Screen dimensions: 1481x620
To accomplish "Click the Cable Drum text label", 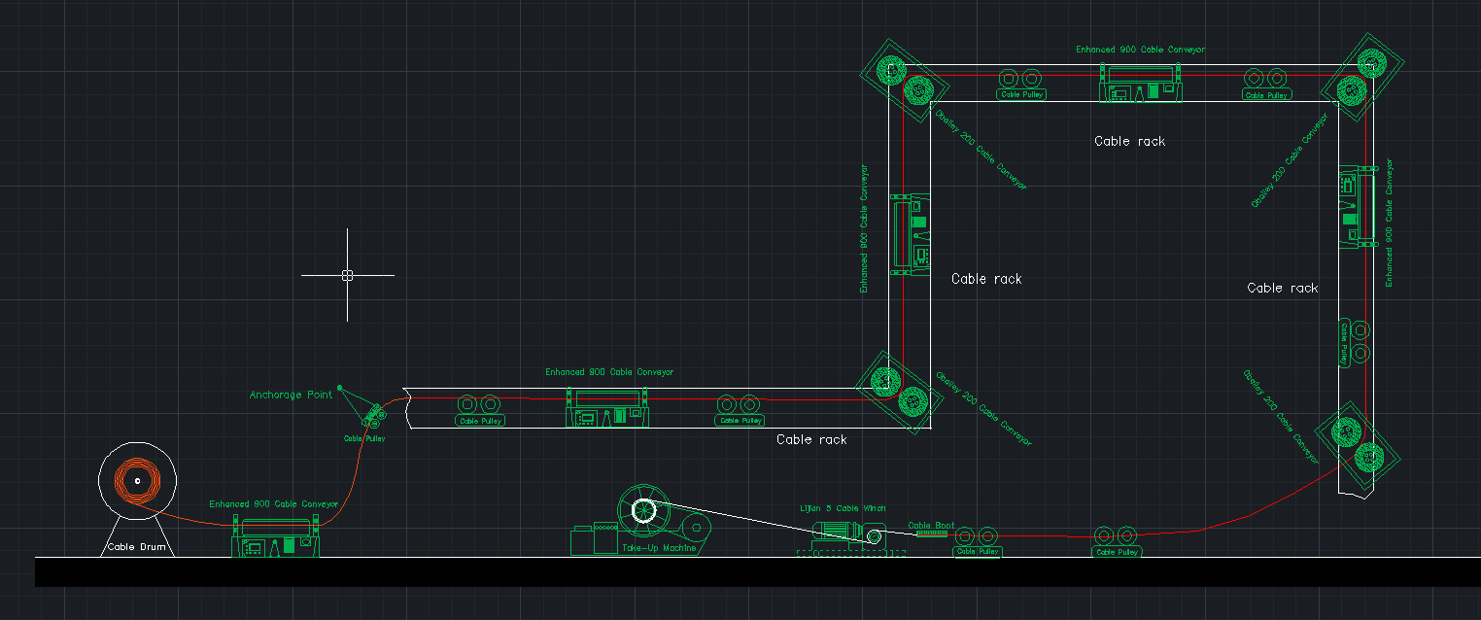I will pos(137,547).
